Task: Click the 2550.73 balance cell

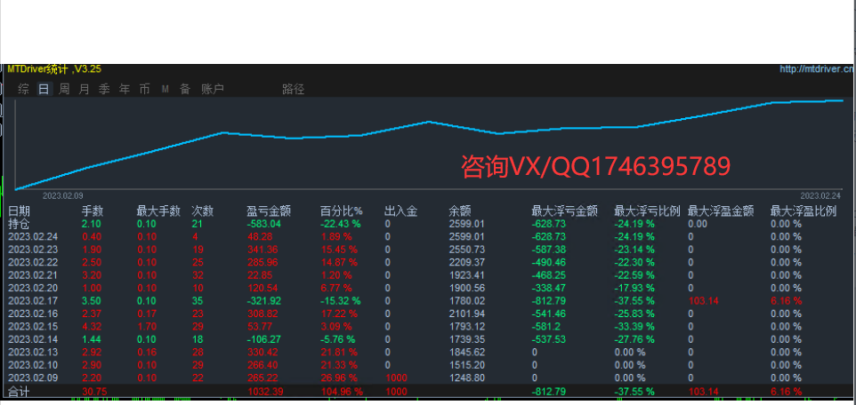Action: 467,249
